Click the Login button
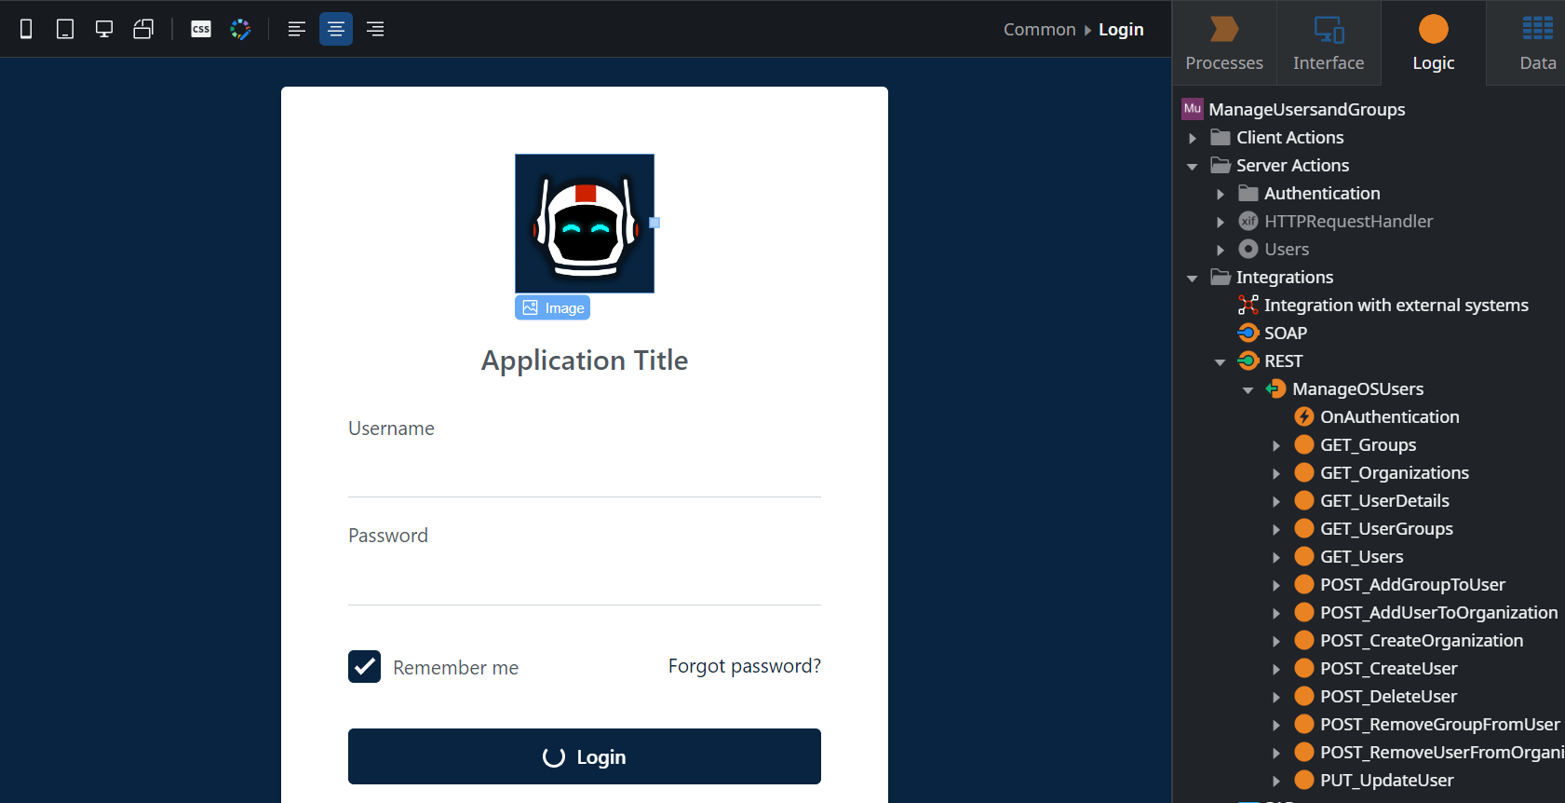The image size is (1565, 803). point(585,756)
